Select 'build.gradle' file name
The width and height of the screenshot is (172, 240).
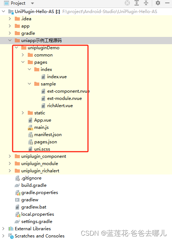[34, 185]
